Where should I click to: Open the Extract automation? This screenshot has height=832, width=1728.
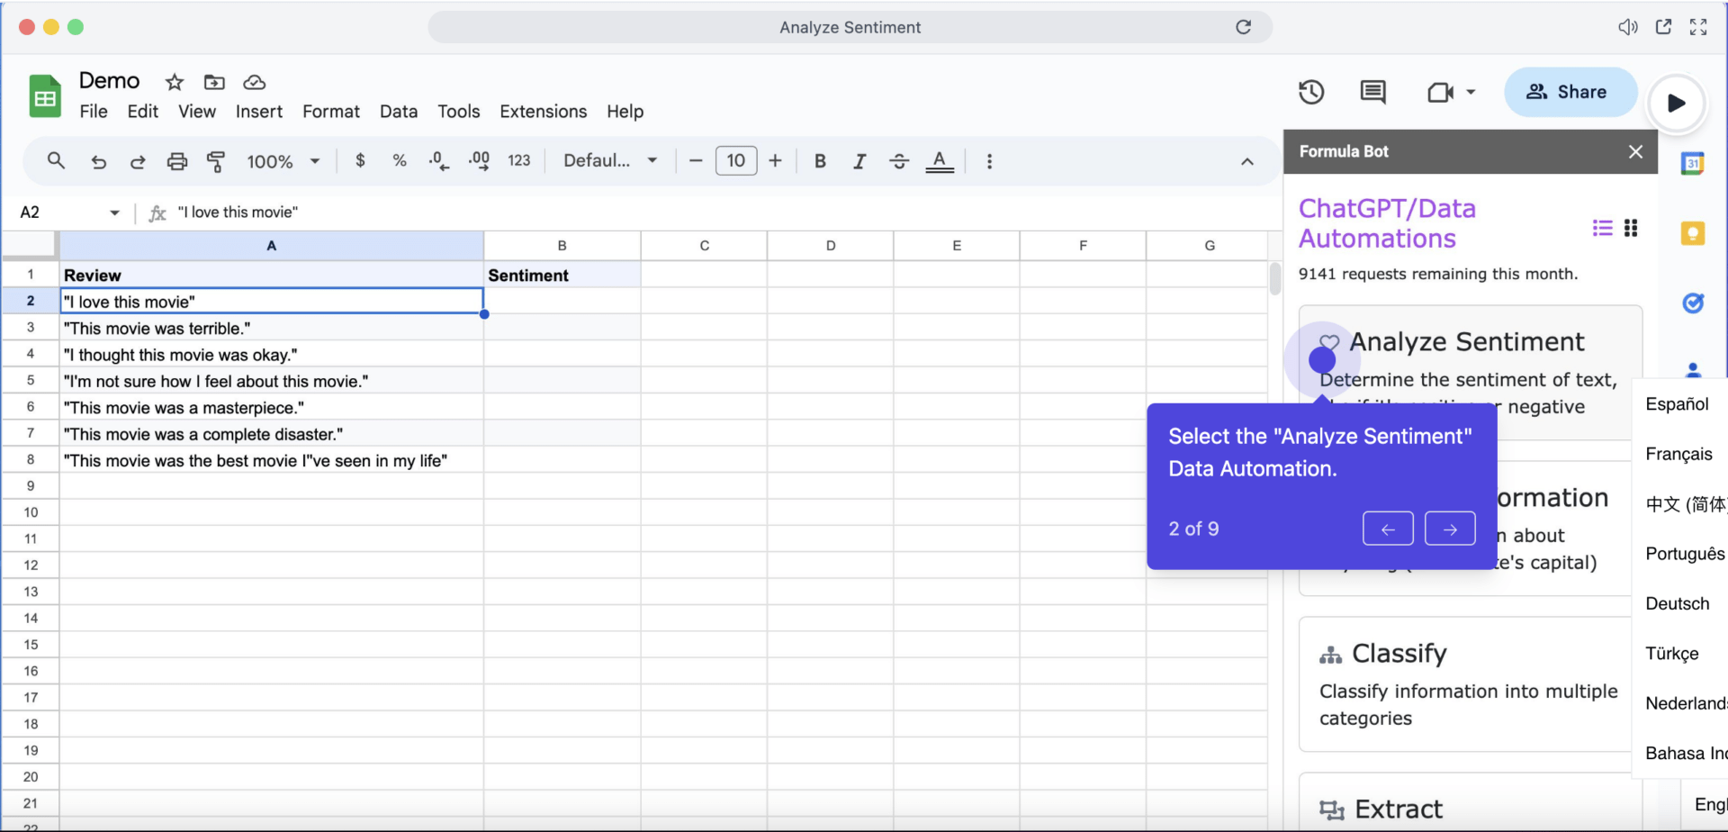pyautogui.click(x=1396, y=809)
